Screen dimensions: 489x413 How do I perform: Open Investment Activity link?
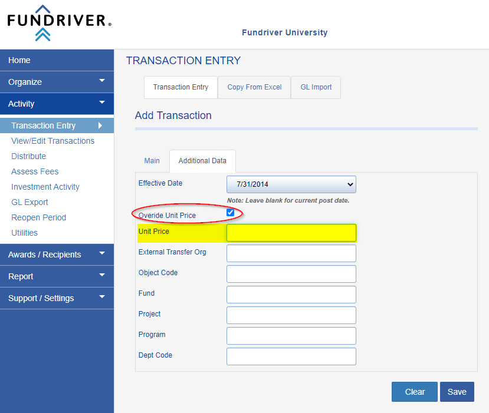(45, 187)
